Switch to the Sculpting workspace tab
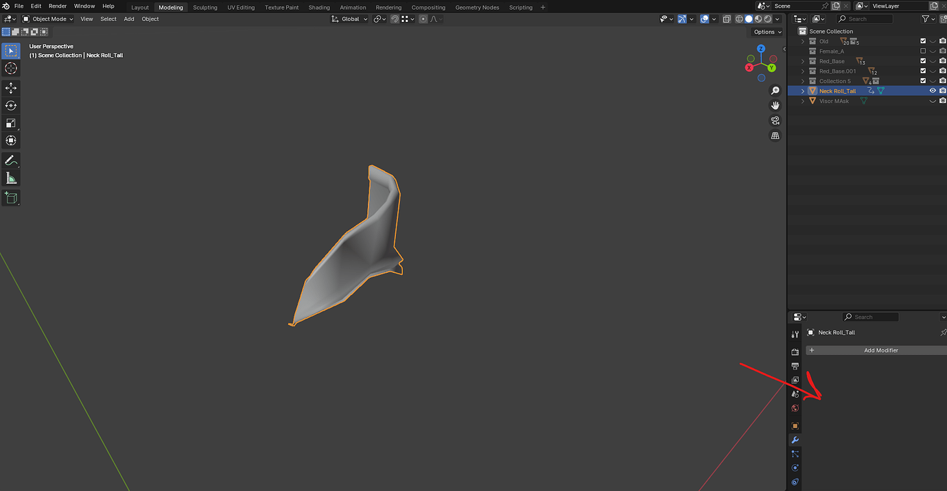947x491 pixels. tap(204, 8)
